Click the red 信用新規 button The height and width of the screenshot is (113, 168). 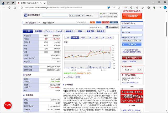106,22
